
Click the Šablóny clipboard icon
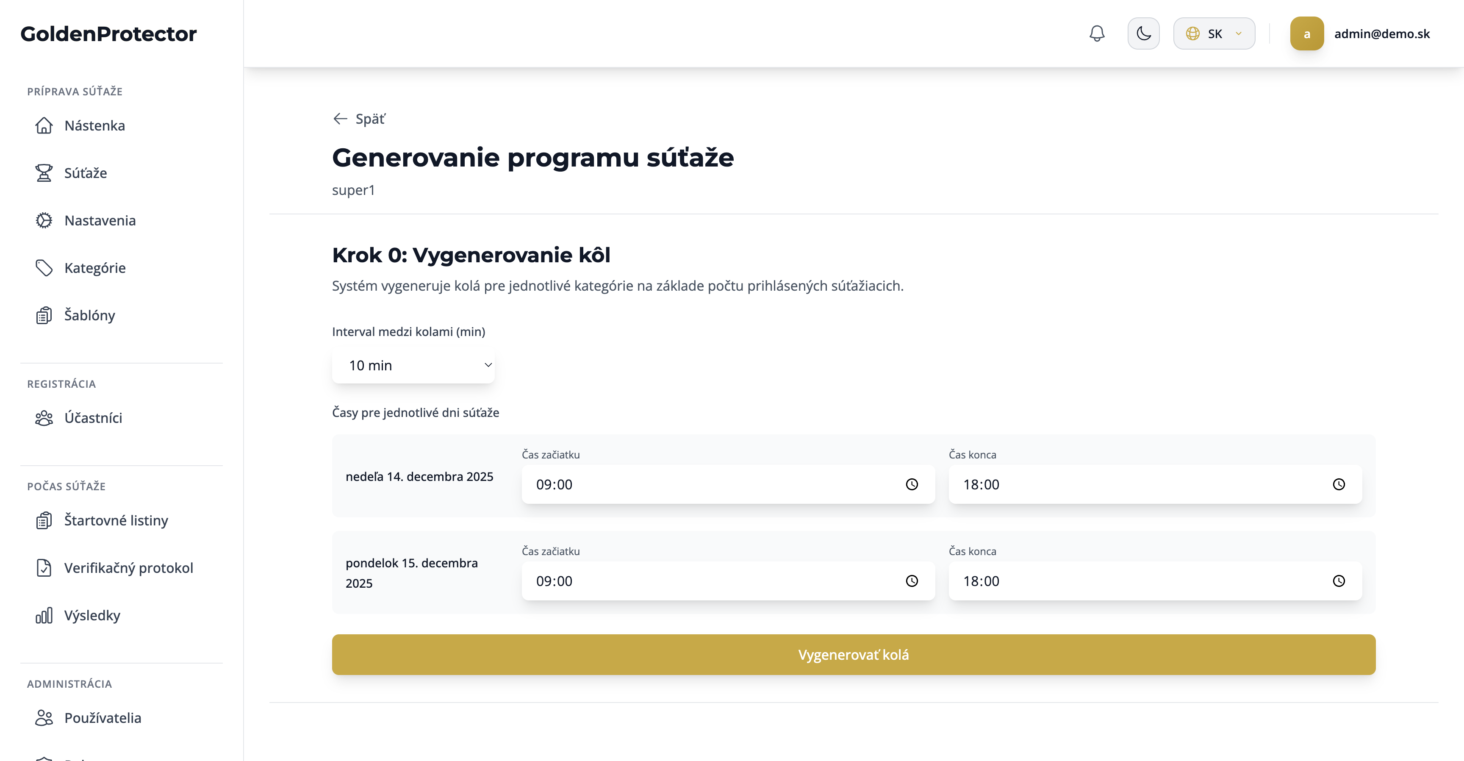[x=44, y=315]
